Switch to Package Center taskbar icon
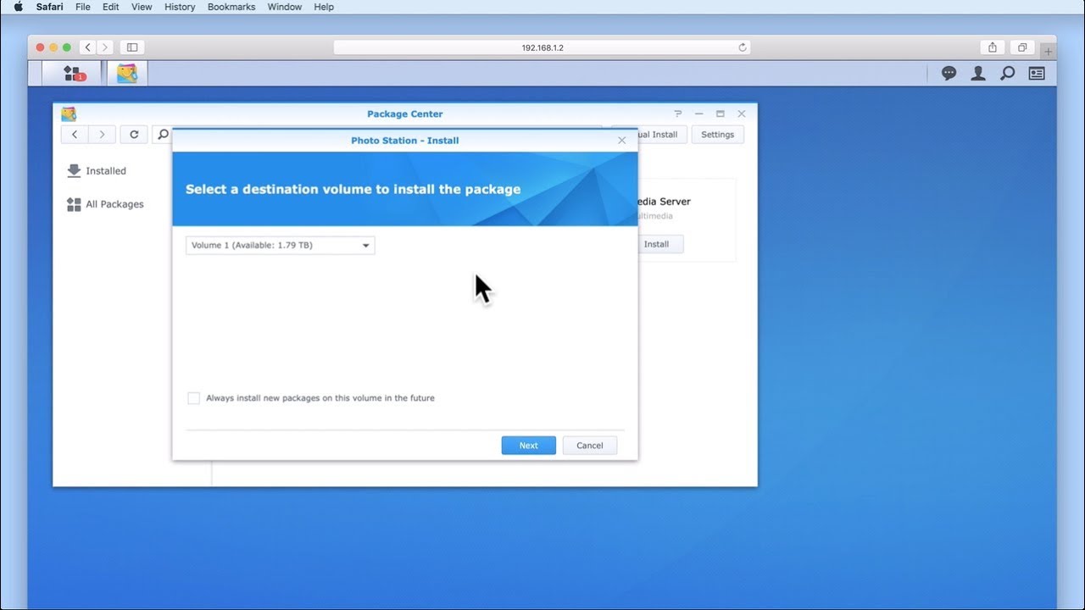Viewport: 1085px width, 610px height. click(x=127, y=74)
